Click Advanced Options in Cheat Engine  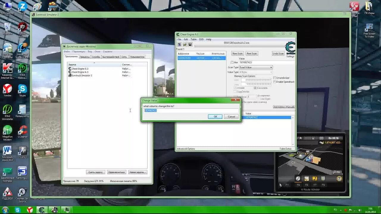186,149
